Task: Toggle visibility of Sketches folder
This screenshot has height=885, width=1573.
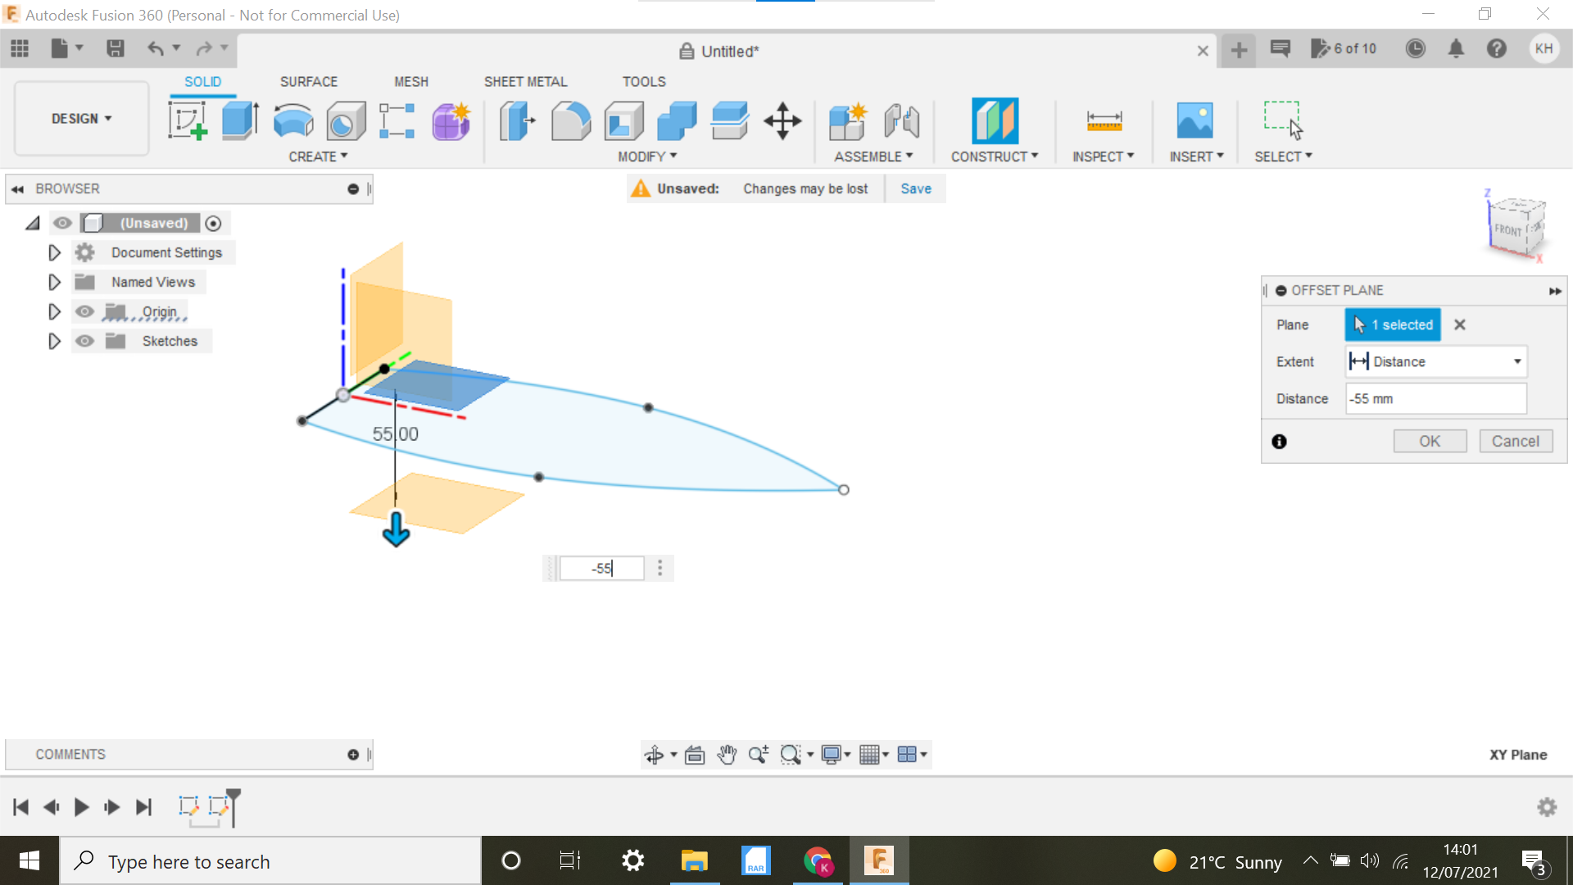Action: tap(85, 340)
